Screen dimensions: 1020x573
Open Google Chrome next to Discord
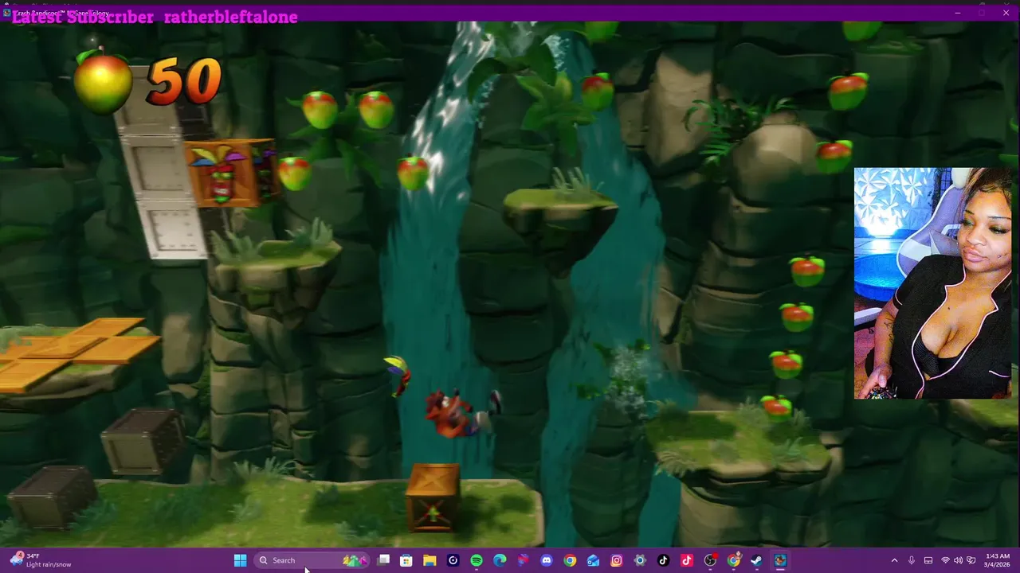point(570,560)
